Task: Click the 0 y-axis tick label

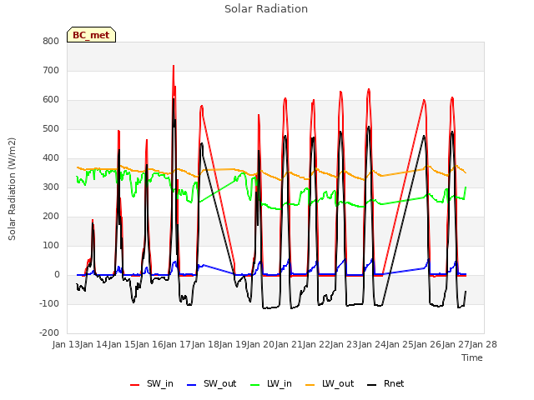Action: click(57, 275)
